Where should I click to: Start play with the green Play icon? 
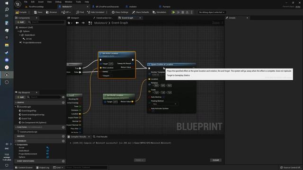(x=174, y=12)
